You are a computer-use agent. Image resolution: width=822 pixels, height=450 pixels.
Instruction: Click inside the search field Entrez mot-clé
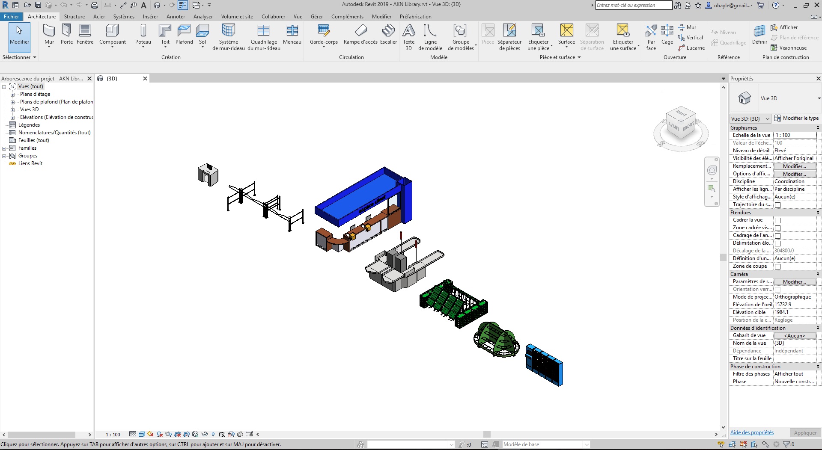(x=634, y=5)
